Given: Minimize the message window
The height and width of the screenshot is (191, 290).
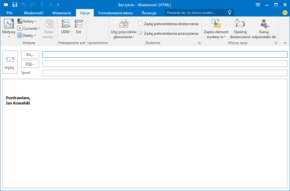Looking at the screenshot, I should click(267, 5).
